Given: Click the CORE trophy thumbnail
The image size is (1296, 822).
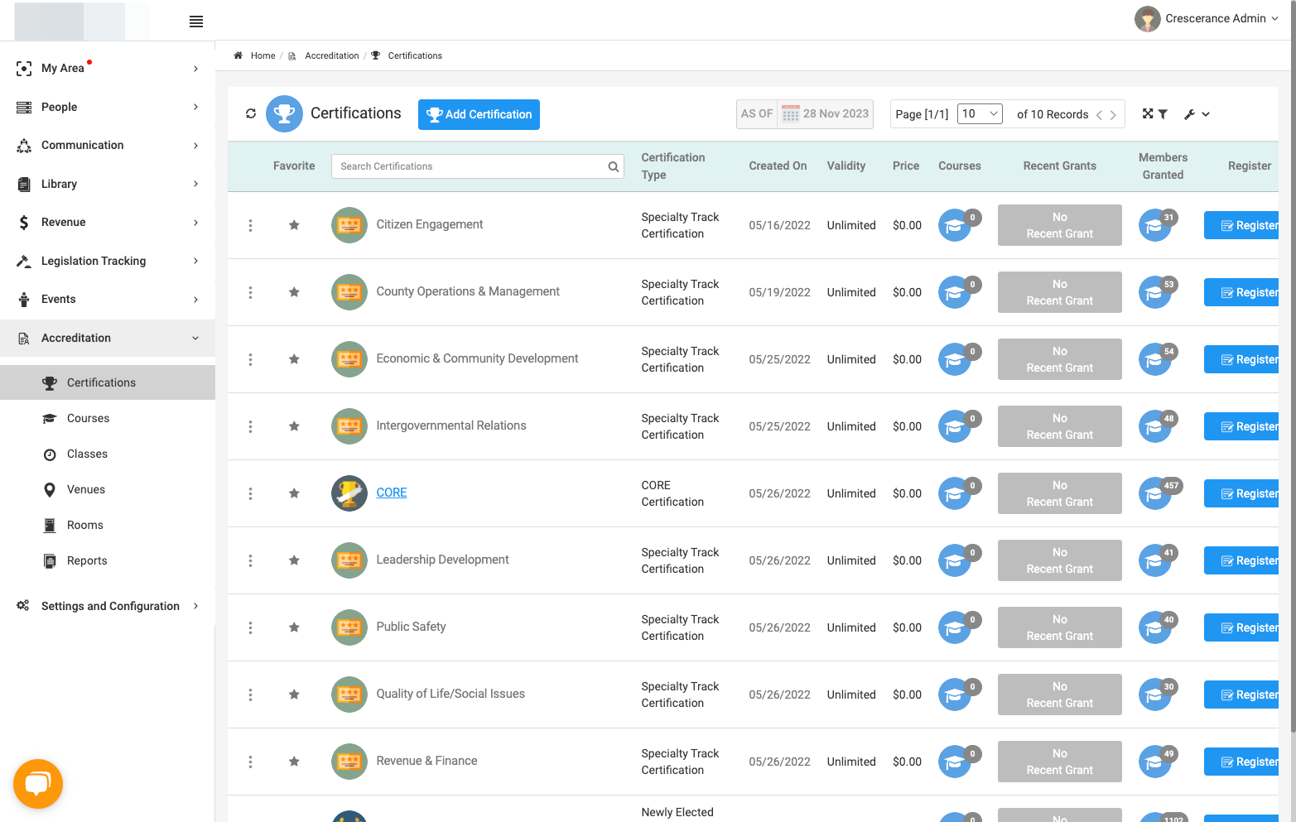Looking at the screenshot, I should pyautogui.click(x=349, y=493).
